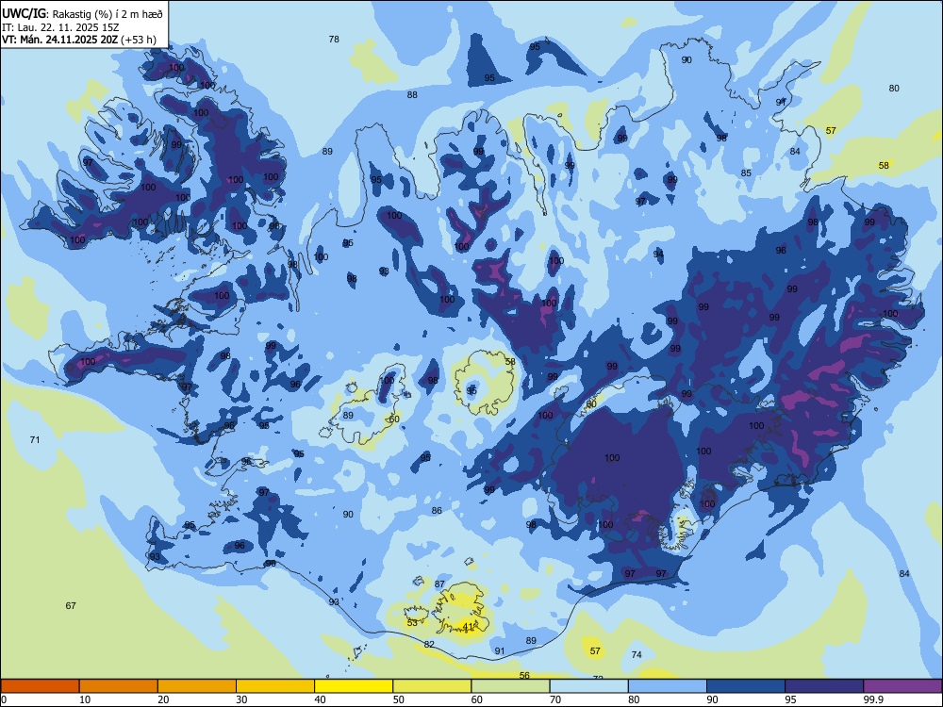Image resolution: width=943 pixels, height=707 pixels.
Task: Click the legend tick label '40'
Action: tap(320, 699)
